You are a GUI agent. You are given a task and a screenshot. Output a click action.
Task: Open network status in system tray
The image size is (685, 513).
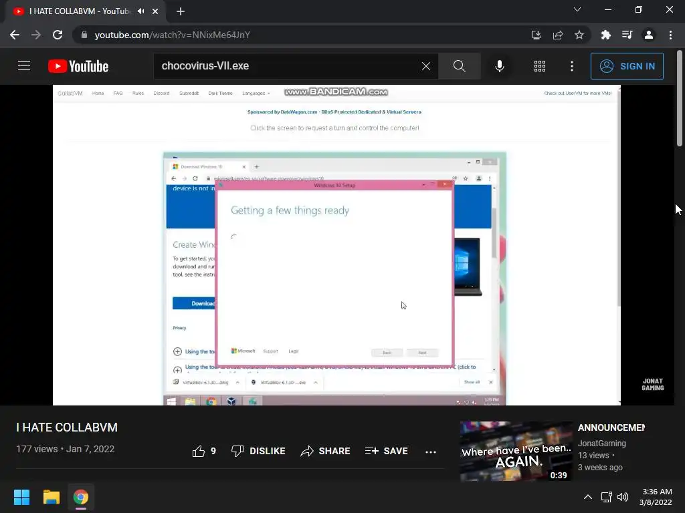coord(606,497)
